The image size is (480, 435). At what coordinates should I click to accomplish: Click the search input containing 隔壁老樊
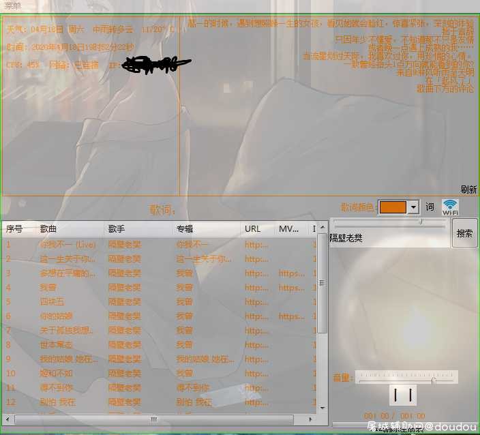tap(389, 238)
